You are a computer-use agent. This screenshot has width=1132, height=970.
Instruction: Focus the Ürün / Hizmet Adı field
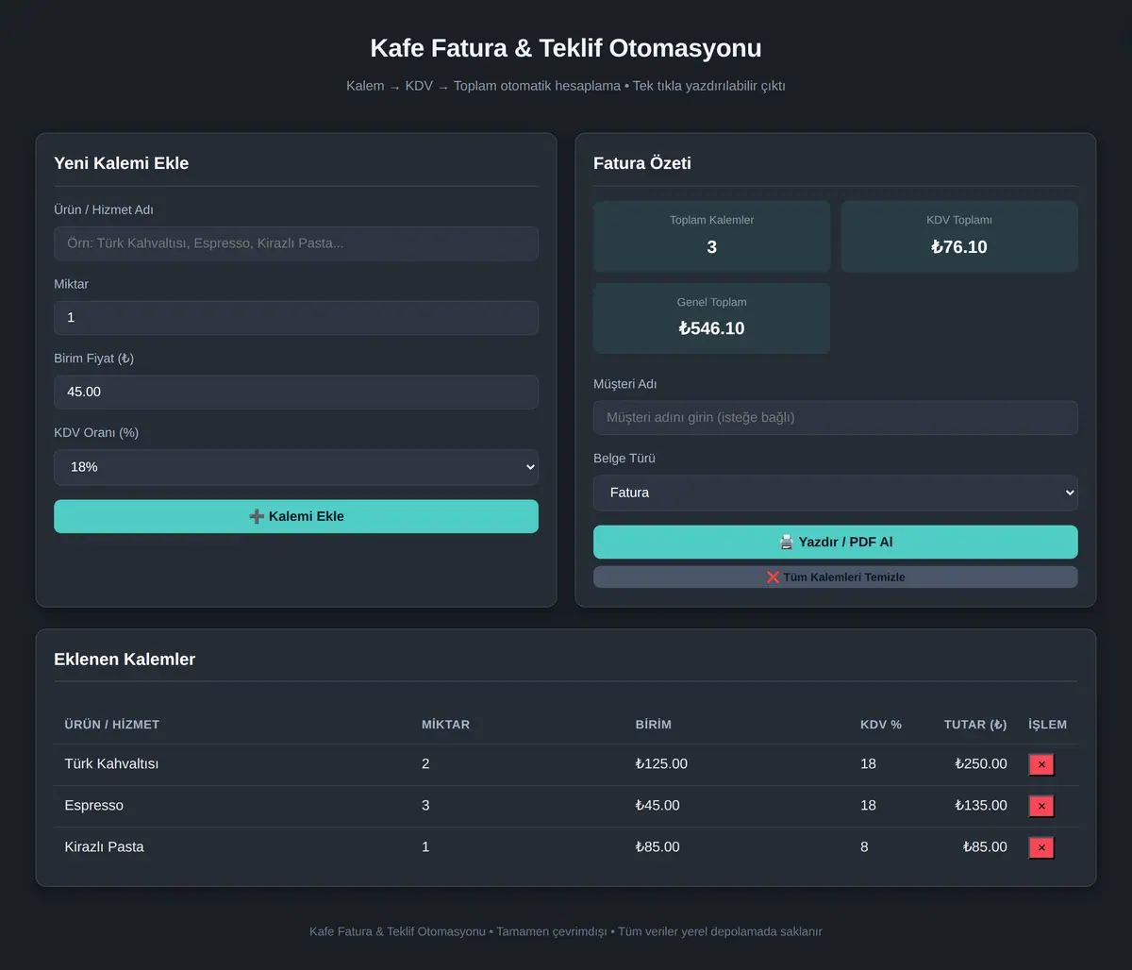point(296,243)
